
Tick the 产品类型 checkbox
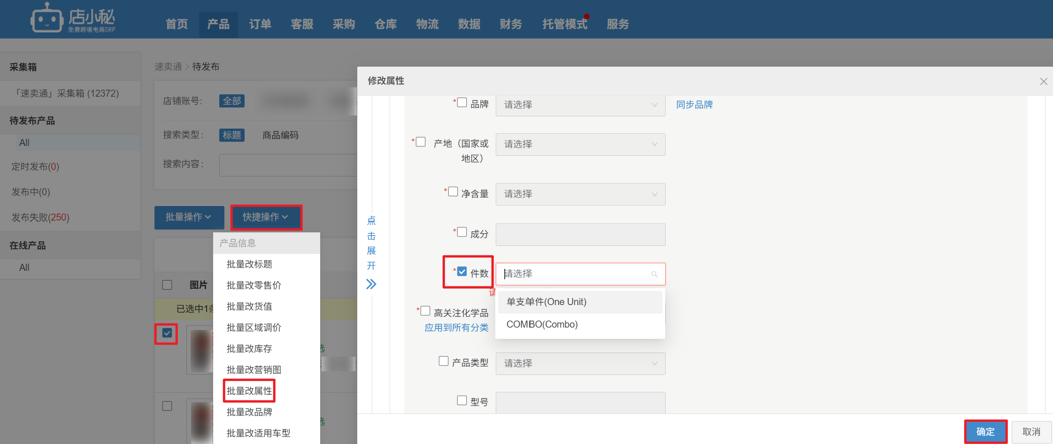tap(444, 361)
